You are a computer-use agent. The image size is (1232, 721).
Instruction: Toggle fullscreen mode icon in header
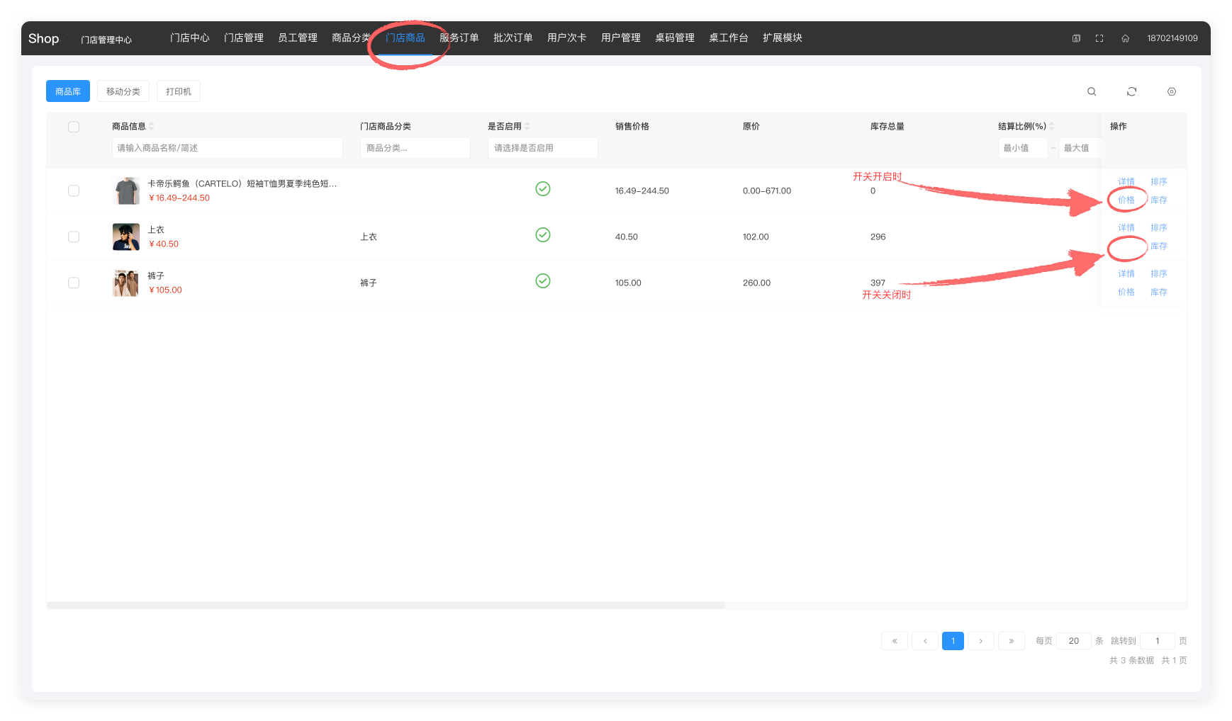pos(1099,38)
